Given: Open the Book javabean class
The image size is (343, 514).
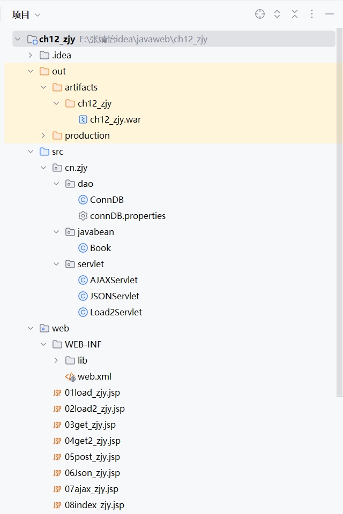Looking at the screenshot, I should click(x=100, y=248).
